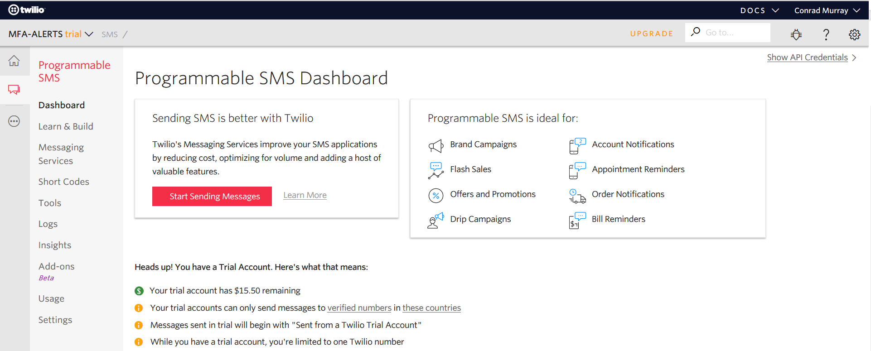
Task: Select the Flash Sales label
Action: click(471, 169)
